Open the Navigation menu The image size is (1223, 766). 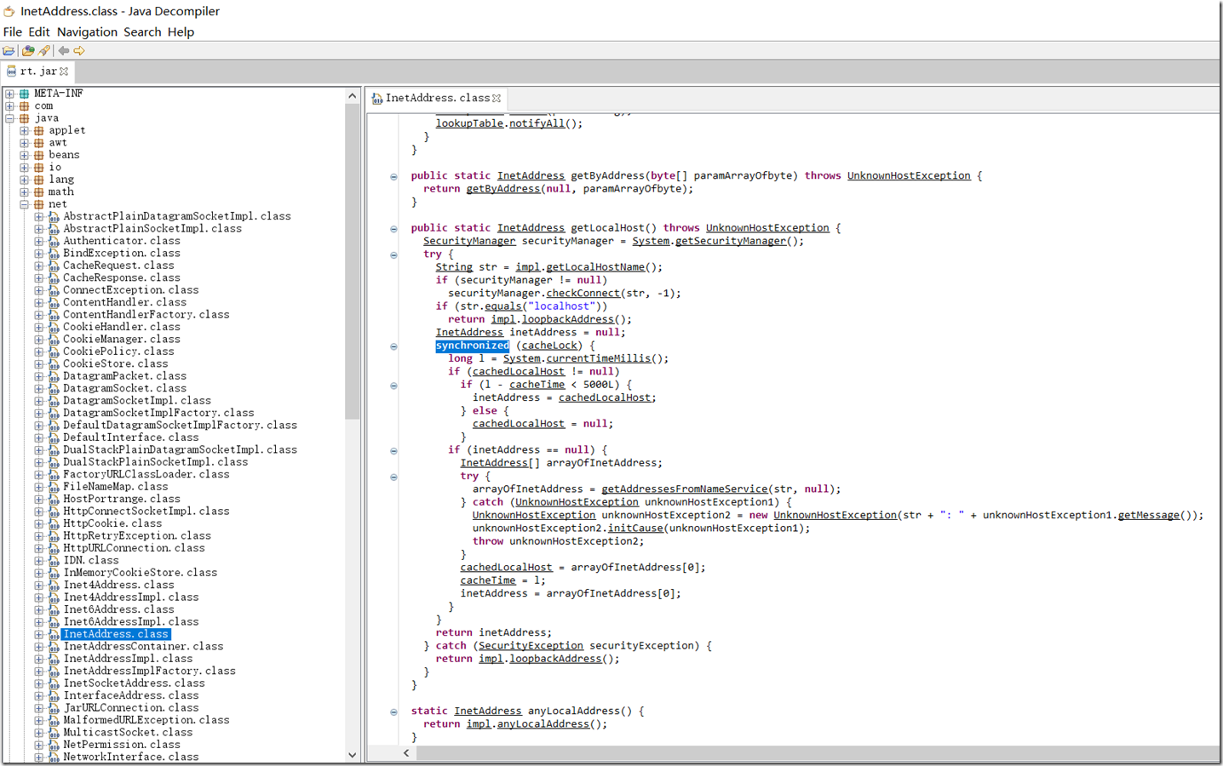(x=87, y=31)
